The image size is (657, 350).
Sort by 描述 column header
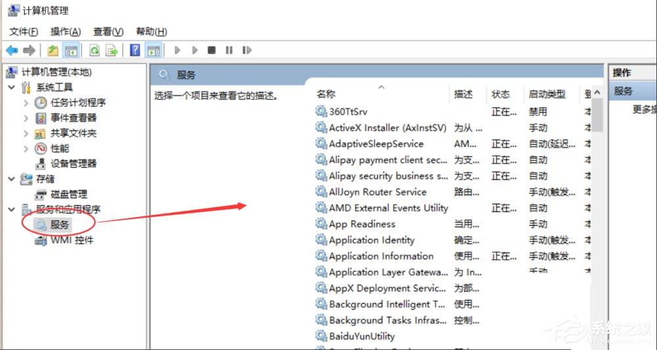pos(463,95)
